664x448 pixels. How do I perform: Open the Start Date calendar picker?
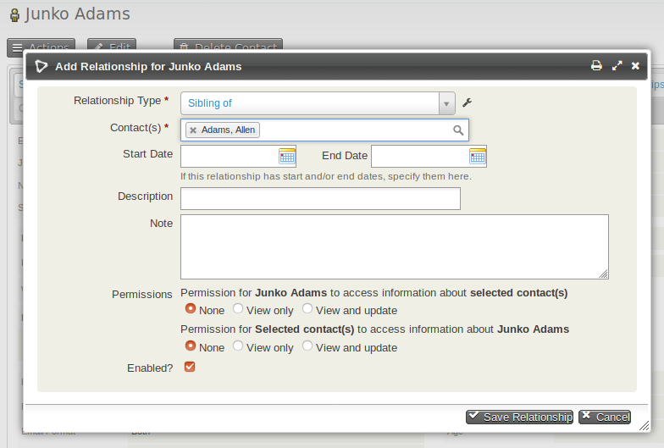[287, 156]
